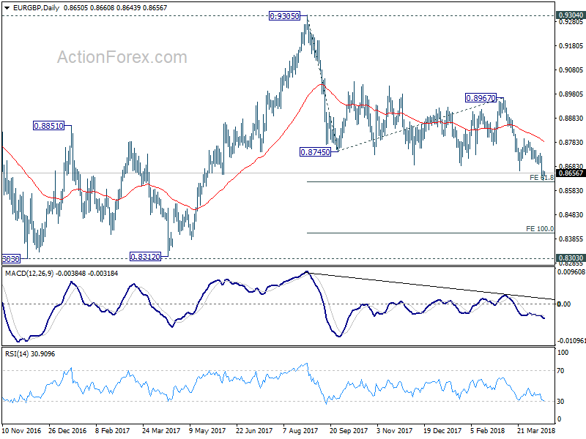Click the EURGBP,Daily symbol title
The image size is (586, 439).
[36, 8]
